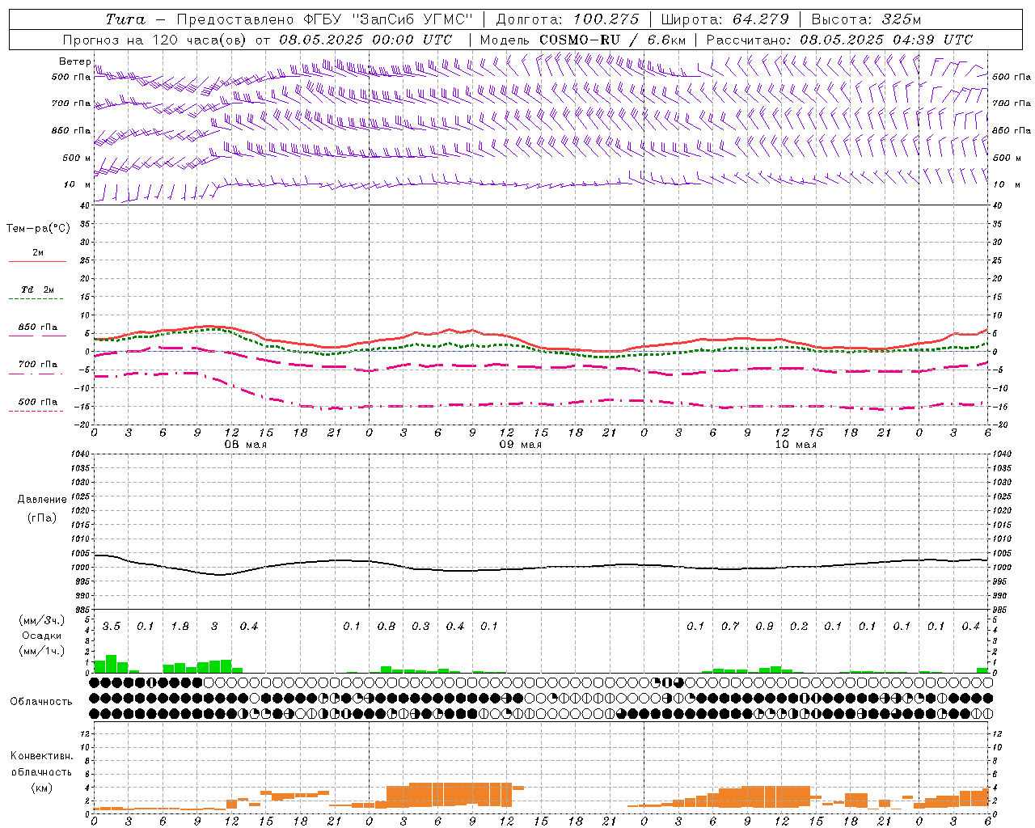Click the "(мм/1ч.)" precipitation unit label
The height and width of the screenshot is (828, 1035).
tap(42, 651)
